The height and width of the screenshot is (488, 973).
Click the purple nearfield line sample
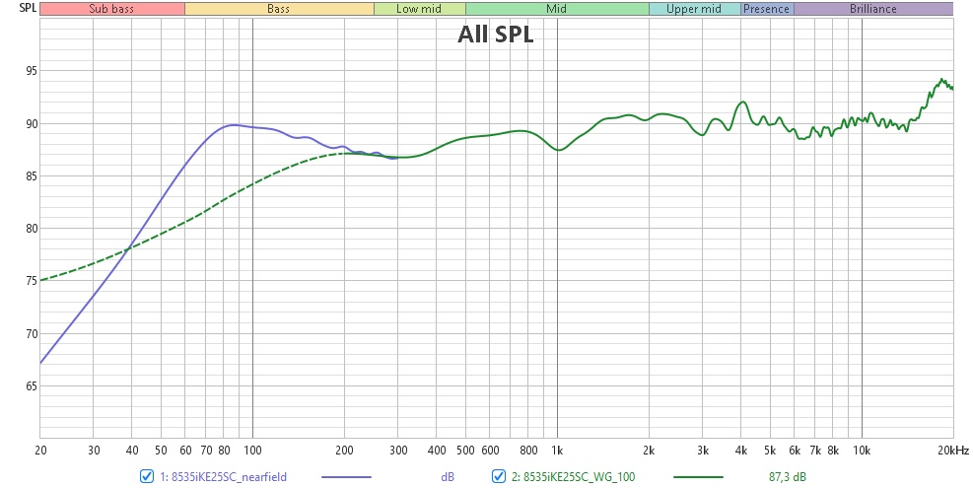click(346, 477)
